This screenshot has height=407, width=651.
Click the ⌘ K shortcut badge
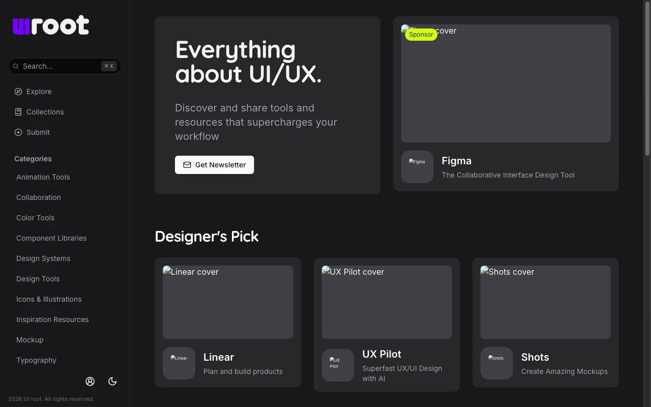pos(109,66)
